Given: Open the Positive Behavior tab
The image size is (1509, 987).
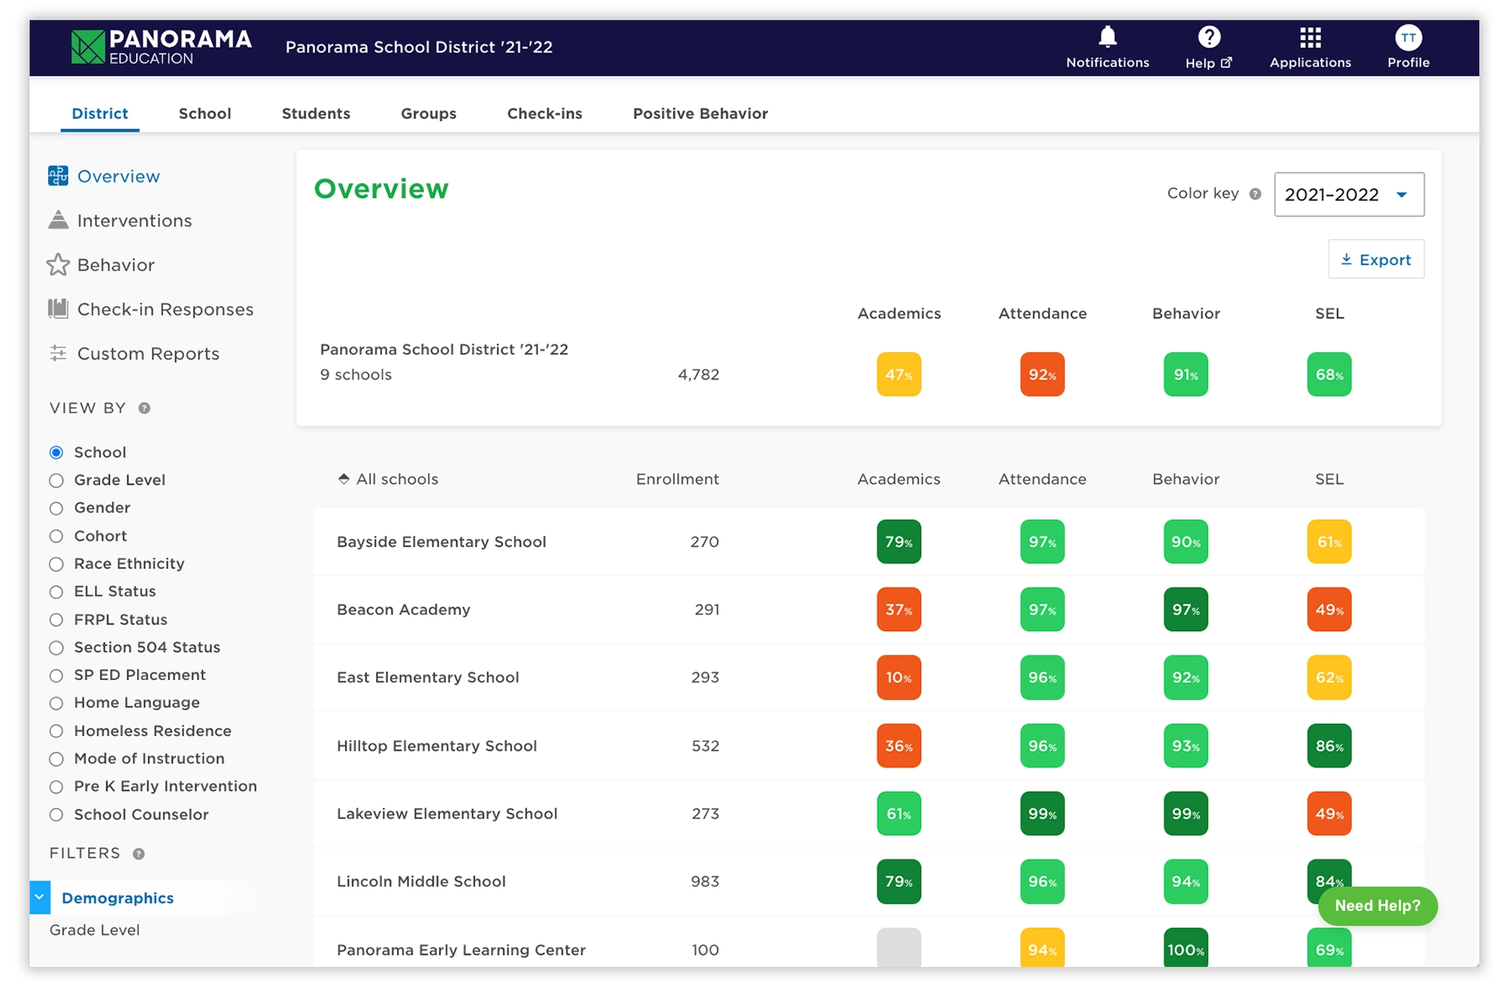Looking at the screenshot, I should tap(700, 114).
